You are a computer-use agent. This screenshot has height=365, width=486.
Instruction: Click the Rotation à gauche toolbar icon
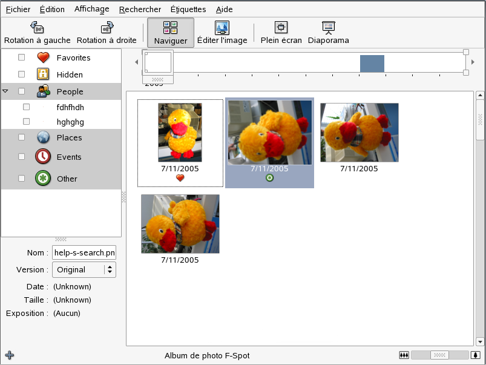coord(37,28)
